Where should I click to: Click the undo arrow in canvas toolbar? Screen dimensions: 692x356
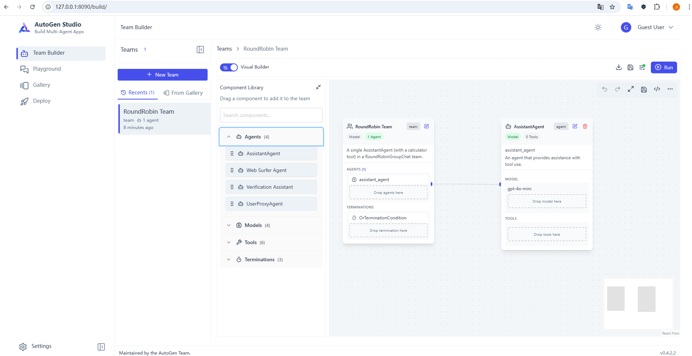click(x=605, y=89)
